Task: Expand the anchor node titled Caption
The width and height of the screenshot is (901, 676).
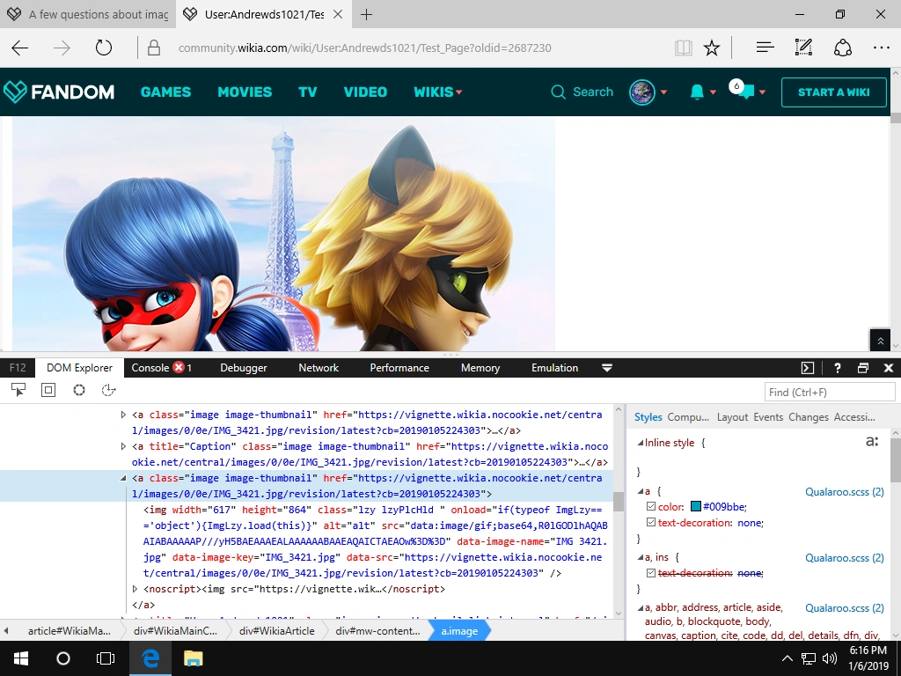Action: (123, 446)
